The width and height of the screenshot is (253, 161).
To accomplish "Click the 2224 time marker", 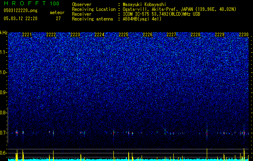I will point(99,35).
